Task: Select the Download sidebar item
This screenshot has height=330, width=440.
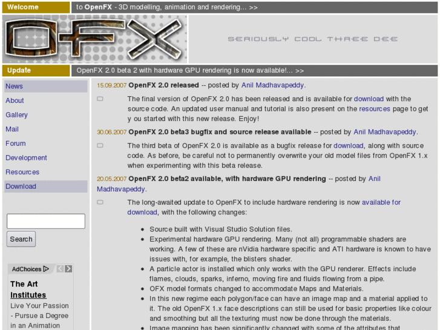Action: 46,186
